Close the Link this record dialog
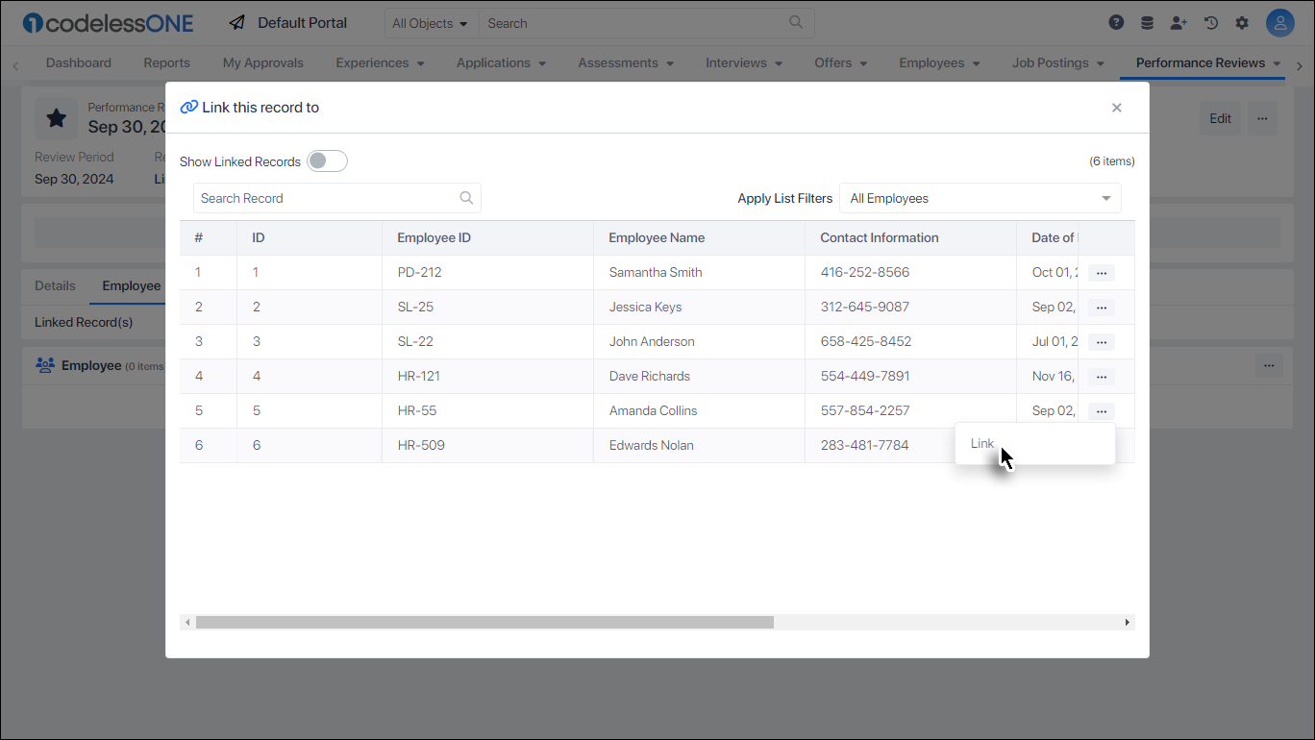The height and width of the screenshot is (740, 1315). [1116, 108]
